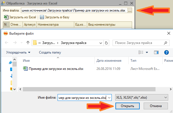Click the floppy icon of Загрузить в базу
Image resolution: width=173 pixels, height=113 pixels.
click(x=42, y=17)
